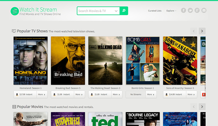Click the Watch It Stream logo icon
This screenshot has width=218, height=126.
(x=15, y=11)
